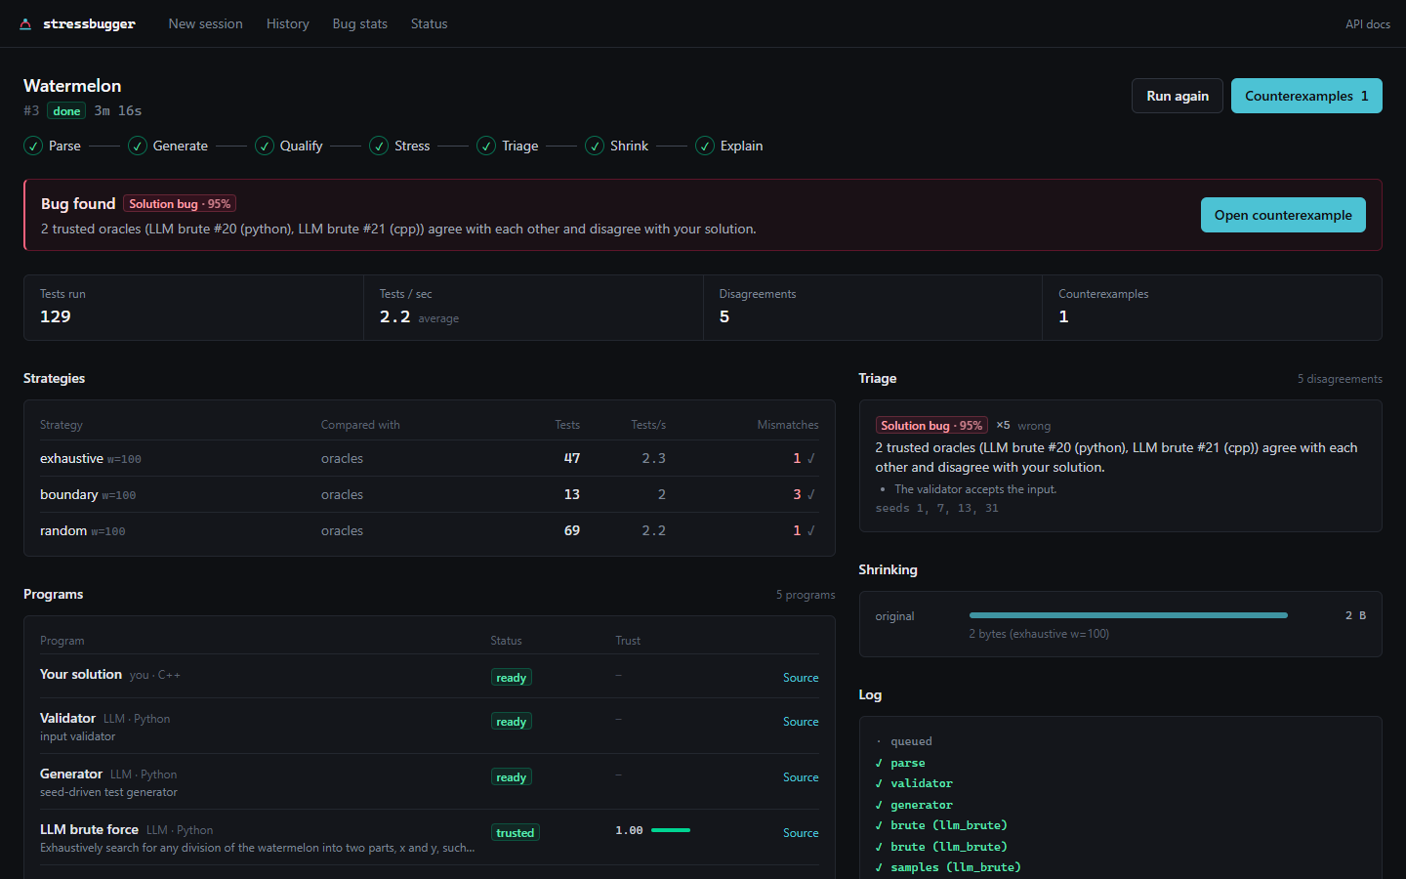Click the mismatch check icon in boundary row
Screen dimensions: 1406x879
(811, 494)
